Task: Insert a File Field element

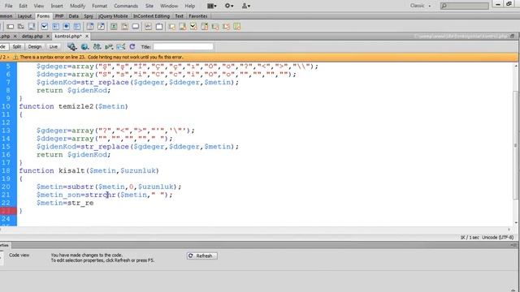Action: (x=124, y=27)
